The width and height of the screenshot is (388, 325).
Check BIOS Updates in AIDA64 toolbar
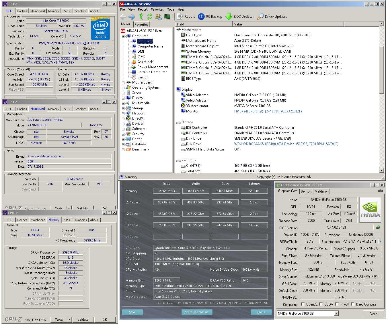[x=240, y=17]
